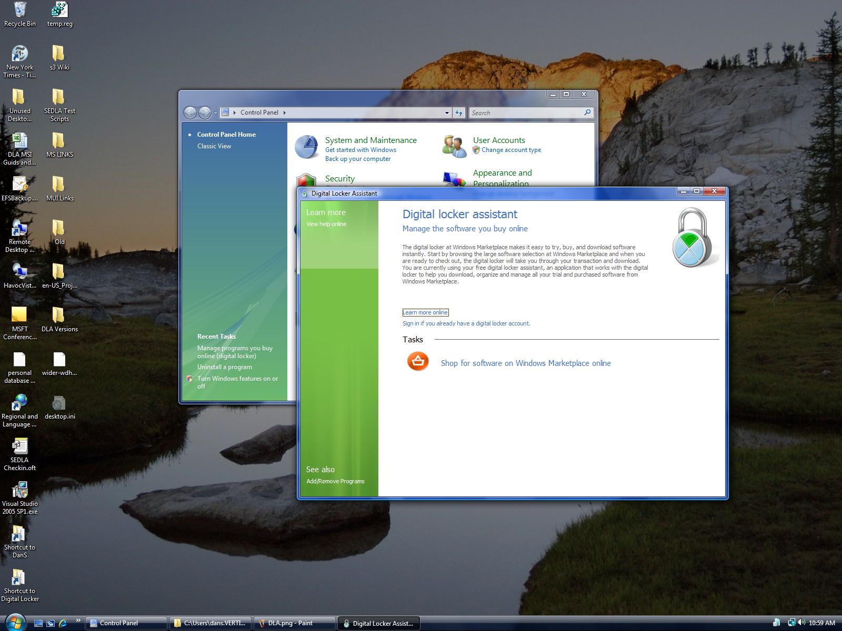Click the Show Desktop quick launch icon
This screenshot has width=842, height=631.
(38, 623)
